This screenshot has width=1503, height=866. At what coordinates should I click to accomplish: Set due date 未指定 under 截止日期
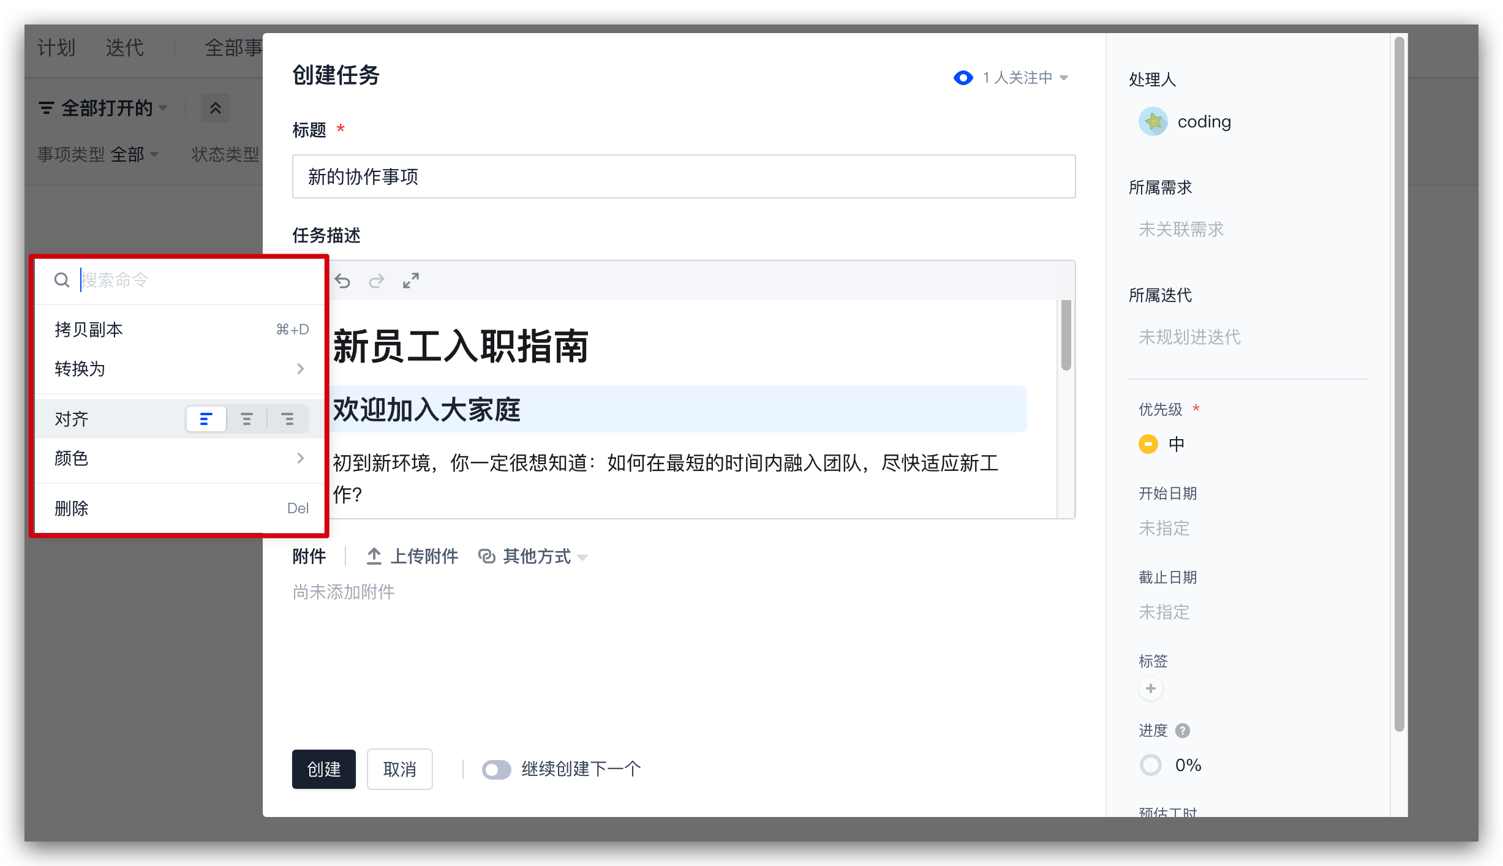pos(1164,612)
